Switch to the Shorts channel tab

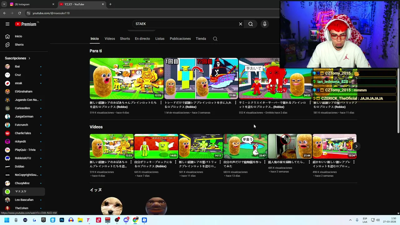click(125, 39)
